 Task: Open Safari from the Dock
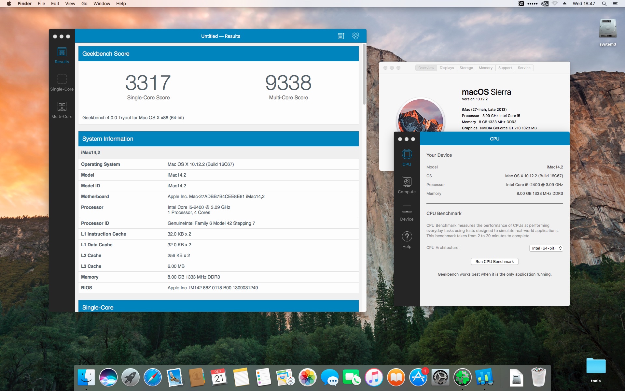153,377
